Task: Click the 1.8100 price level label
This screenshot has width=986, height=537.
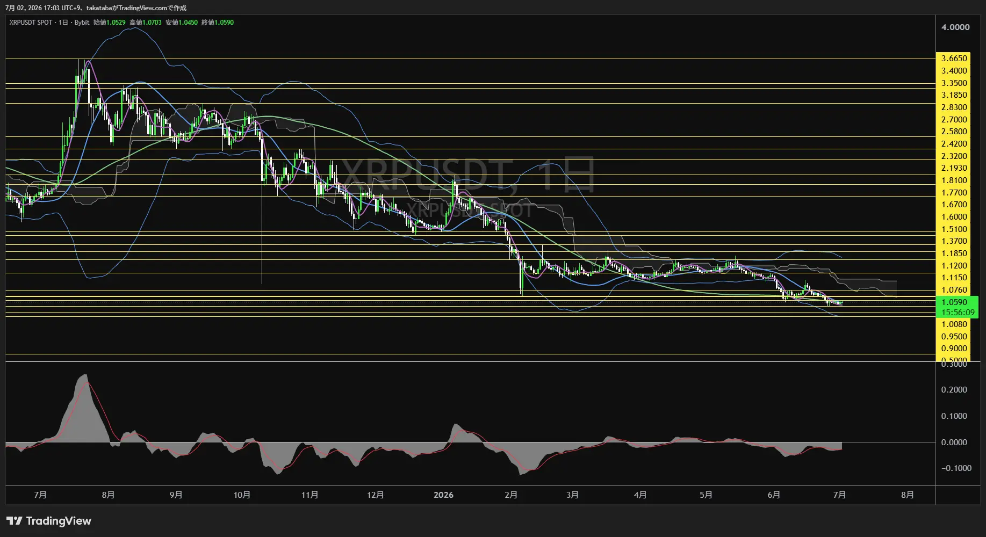Action: (954, 180)
